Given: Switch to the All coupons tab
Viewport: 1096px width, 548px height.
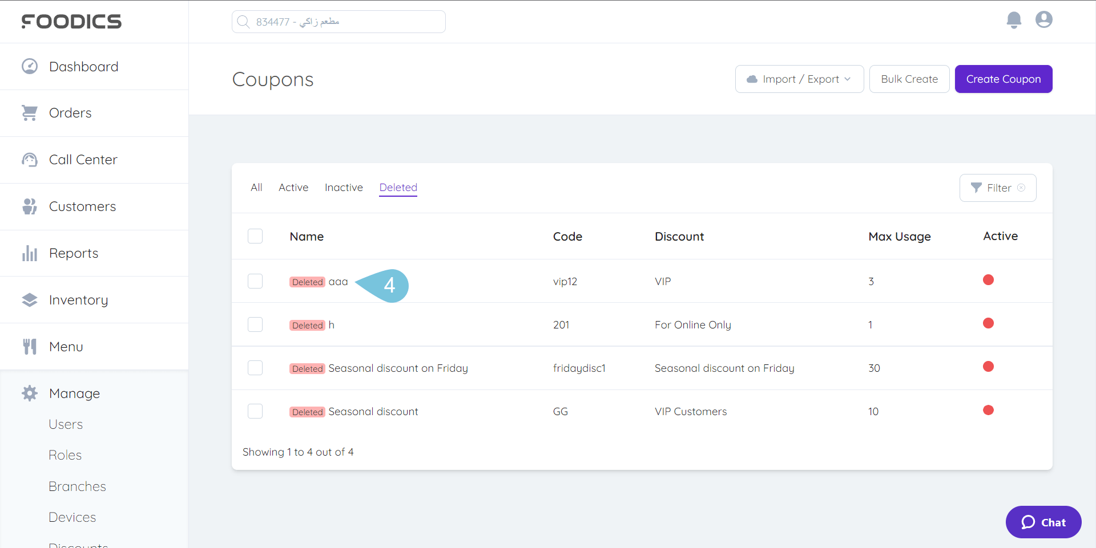Looking at the screenshot, I should tap(256, 188).
